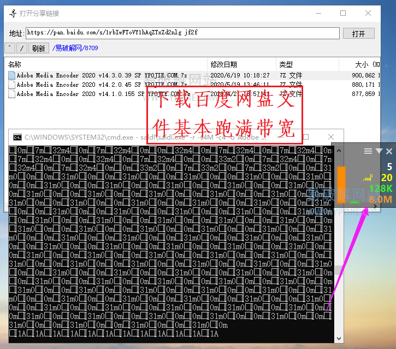Screen dimensions: 396x349
Task: Select Adobe Media Encoder v14.2.0.45 file row
Action: 193,85
